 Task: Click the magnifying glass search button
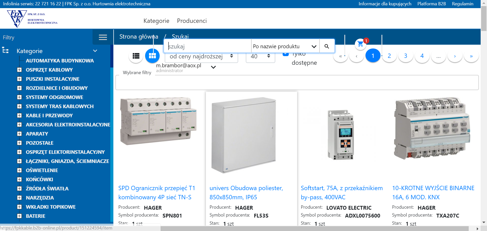(x=327, y=46)
